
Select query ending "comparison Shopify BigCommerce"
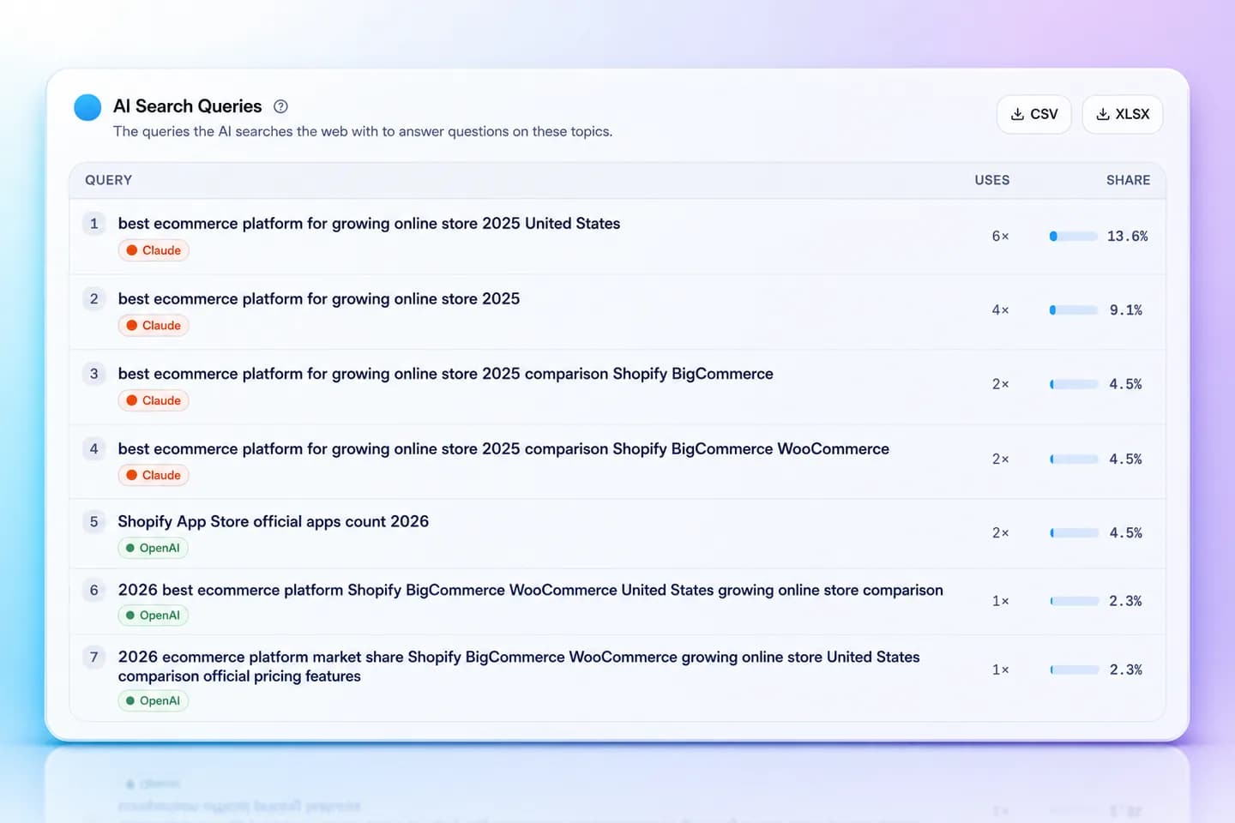click(x=446, y=374)
